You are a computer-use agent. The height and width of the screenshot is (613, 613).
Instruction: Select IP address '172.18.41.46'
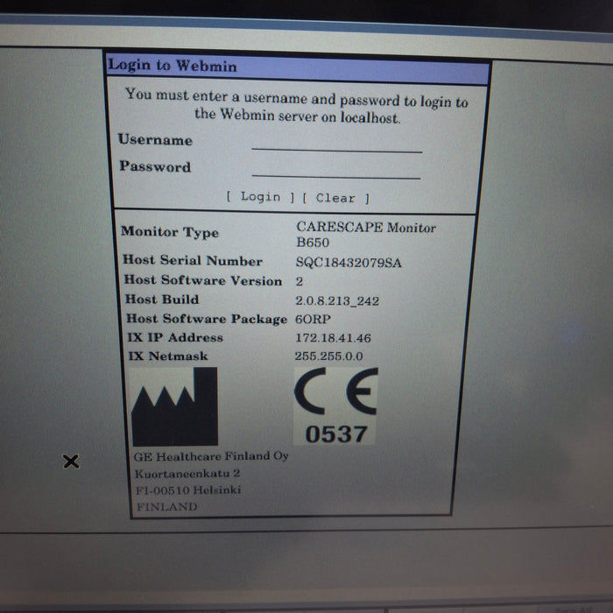[333, 338]
